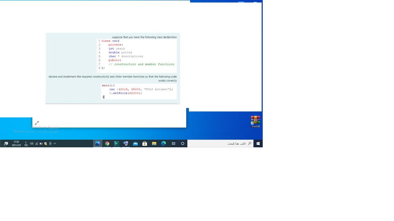Open the Mail app from the taskbar

[x=135, y=143]
